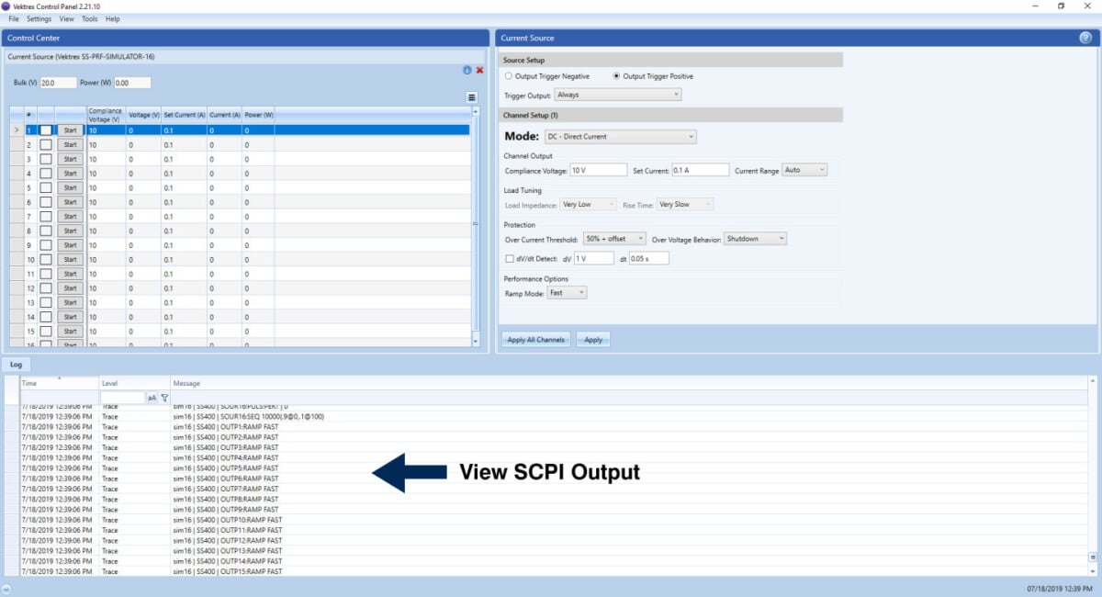The image size is (1102, 597).
Task: Click the Source Setup section header
Action: pyautogui.click(x=670, y=60)
